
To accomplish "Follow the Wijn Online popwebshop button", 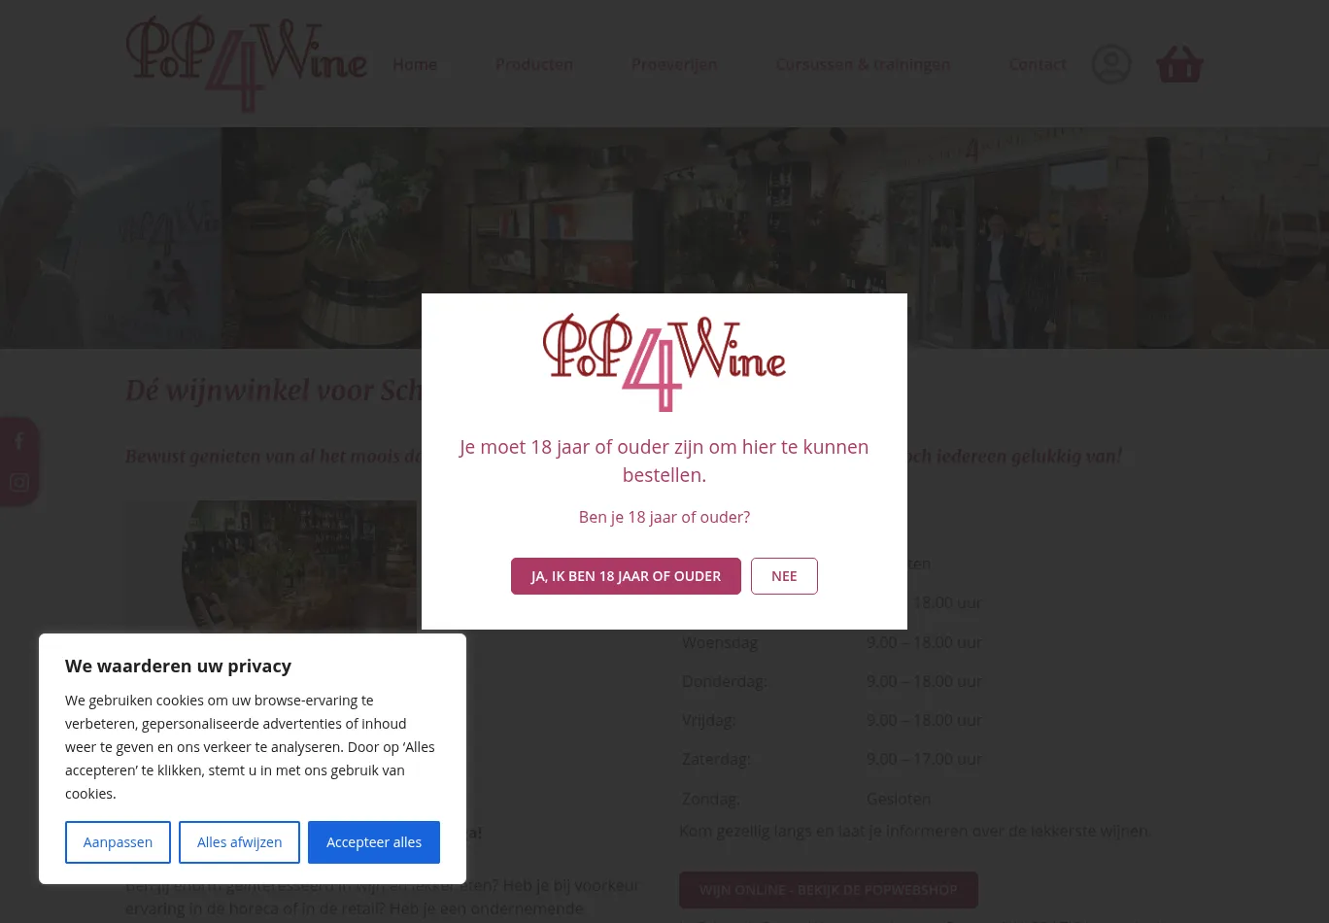I will (829, 890).
